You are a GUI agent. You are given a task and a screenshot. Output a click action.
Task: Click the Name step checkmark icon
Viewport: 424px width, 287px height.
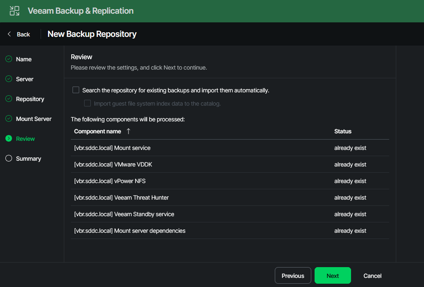(x=9, y=59)
